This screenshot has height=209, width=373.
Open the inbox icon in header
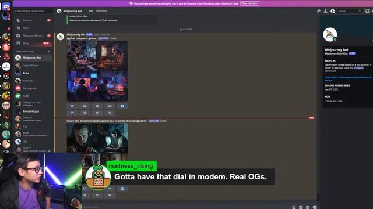click(x=367, y=11)
